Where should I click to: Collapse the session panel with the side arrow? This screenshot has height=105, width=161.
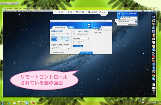coord(116,20)
